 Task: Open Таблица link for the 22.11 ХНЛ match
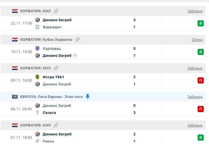195,11
